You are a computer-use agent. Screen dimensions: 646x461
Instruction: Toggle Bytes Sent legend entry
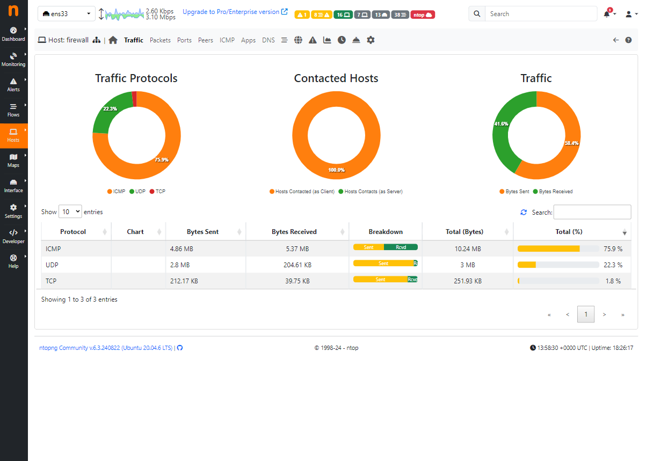click(x=514, y=192)
